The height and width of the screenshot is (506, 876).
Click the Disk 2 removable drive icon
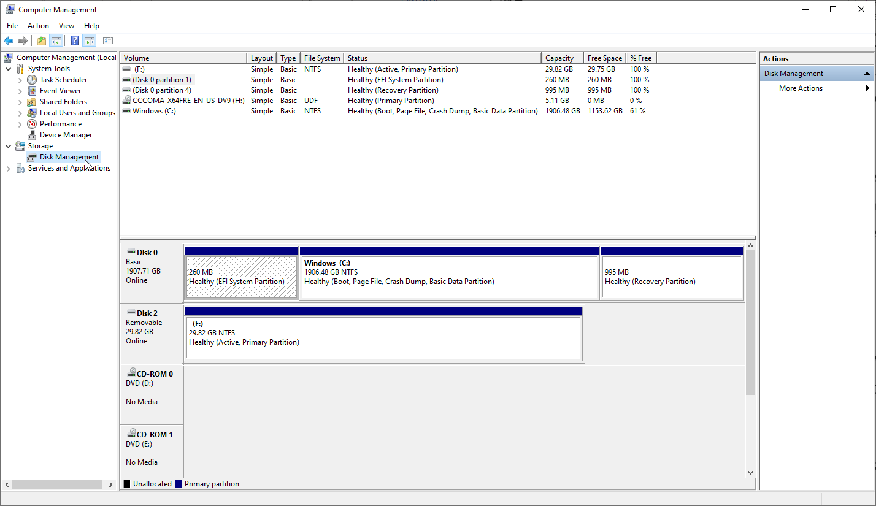(x=131, y=313)
